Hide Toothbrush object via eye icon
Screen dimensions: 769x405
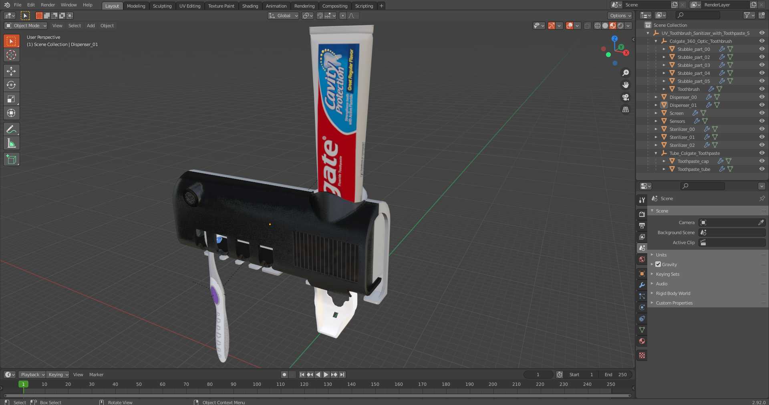762,89
